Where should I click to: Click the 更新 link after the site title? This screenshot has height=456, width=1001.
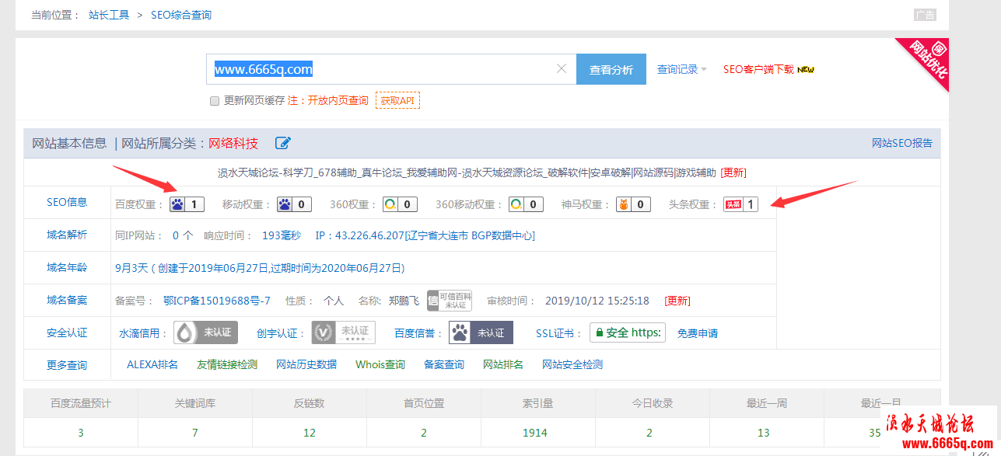[x=733, y=172]
